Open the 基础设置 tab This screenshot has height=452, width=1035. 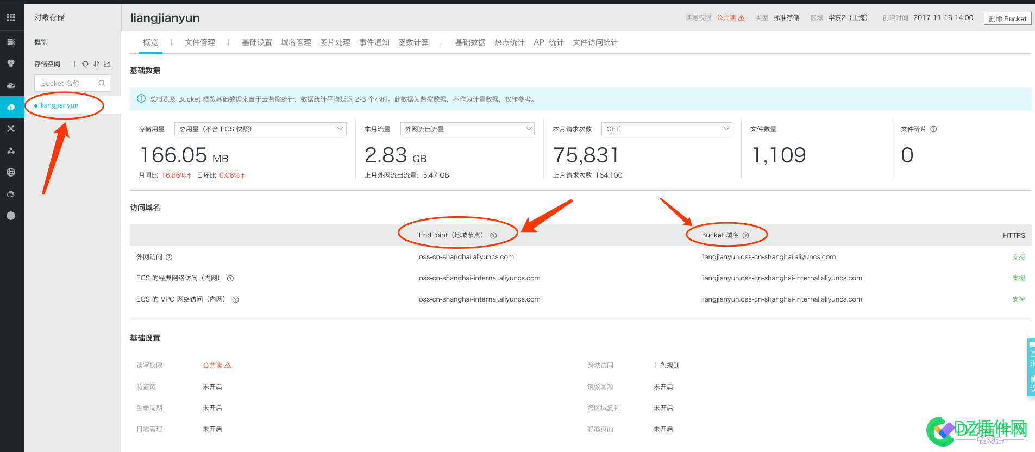pos(257,42)
